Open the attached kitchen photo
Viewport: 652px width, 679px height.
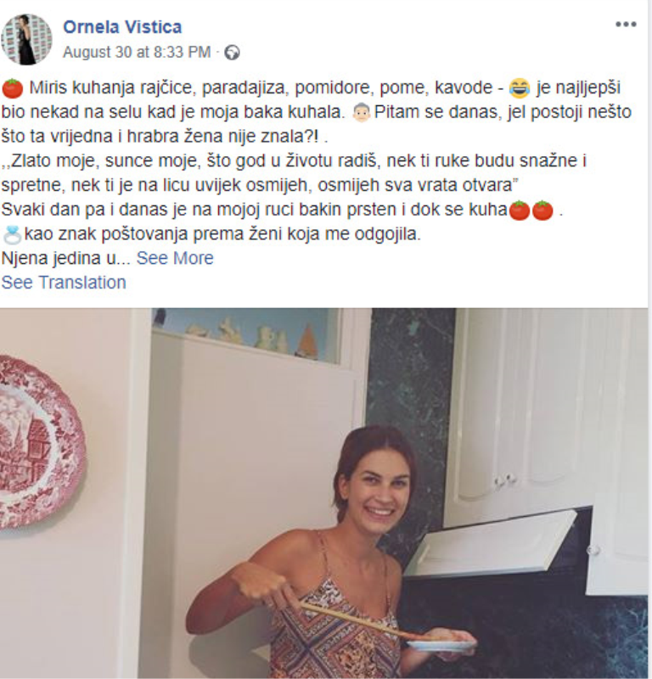click(324, 493)
